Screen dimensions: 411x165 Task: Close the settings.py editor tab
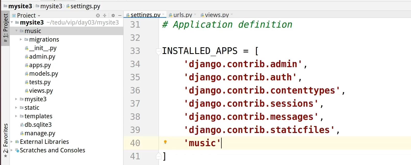click(x=163, y=14)
